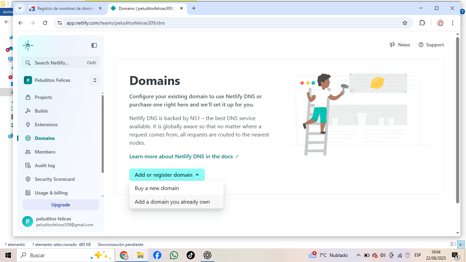Screen dimensions: 466x262
Task: Reload the Netlify page
Action: (x=45, y=23)
